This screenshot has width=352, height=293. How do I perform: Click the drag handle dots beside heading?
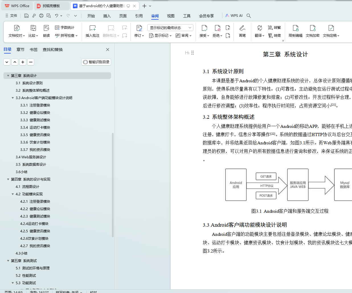[x=193, y=53]
